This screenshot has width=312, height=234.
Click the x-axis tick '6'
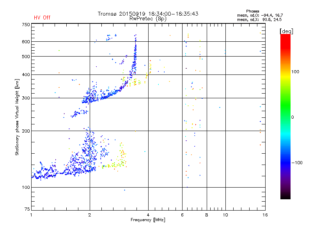click(182, 215)
